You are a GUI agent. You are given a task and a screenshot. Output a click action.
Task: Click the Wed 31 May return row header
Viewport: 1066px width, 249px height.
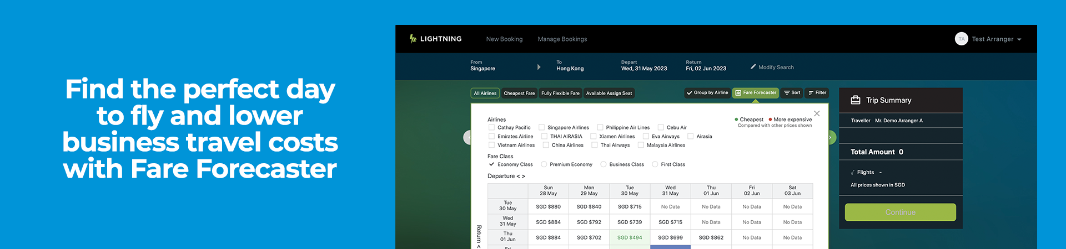(507, 221)
